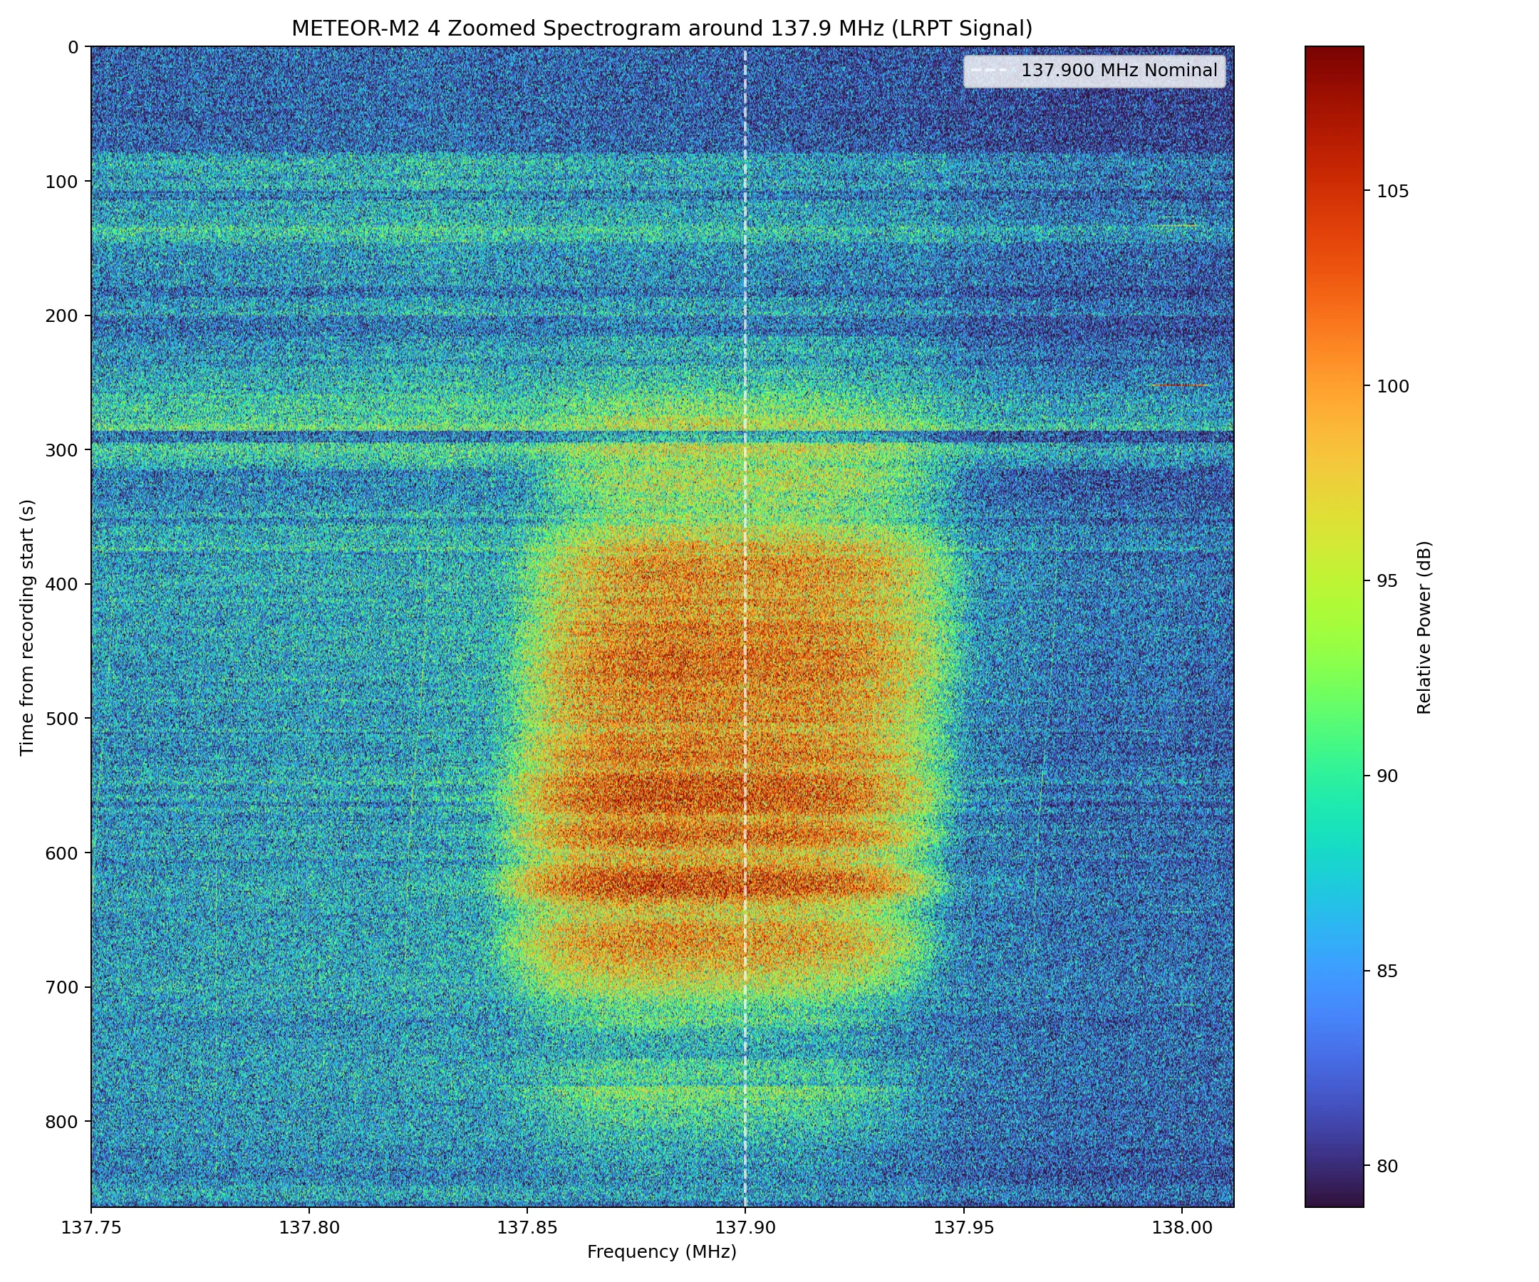1539x1282 pixels.
Task: Click the y-axis tick label 300
Action: click(x=62, y=450)
